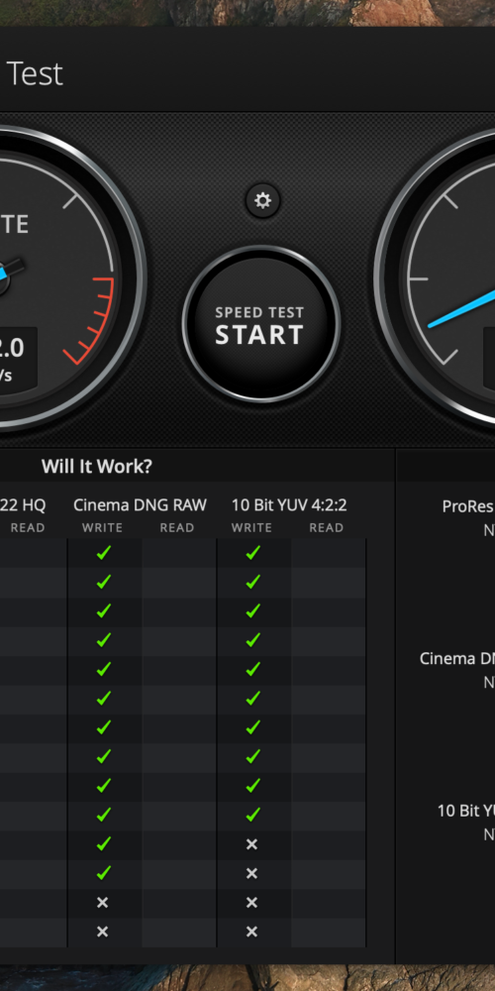The image size is (495, 991).
Task: Click the "ProRes" label in the right panel
Action: 468,506
